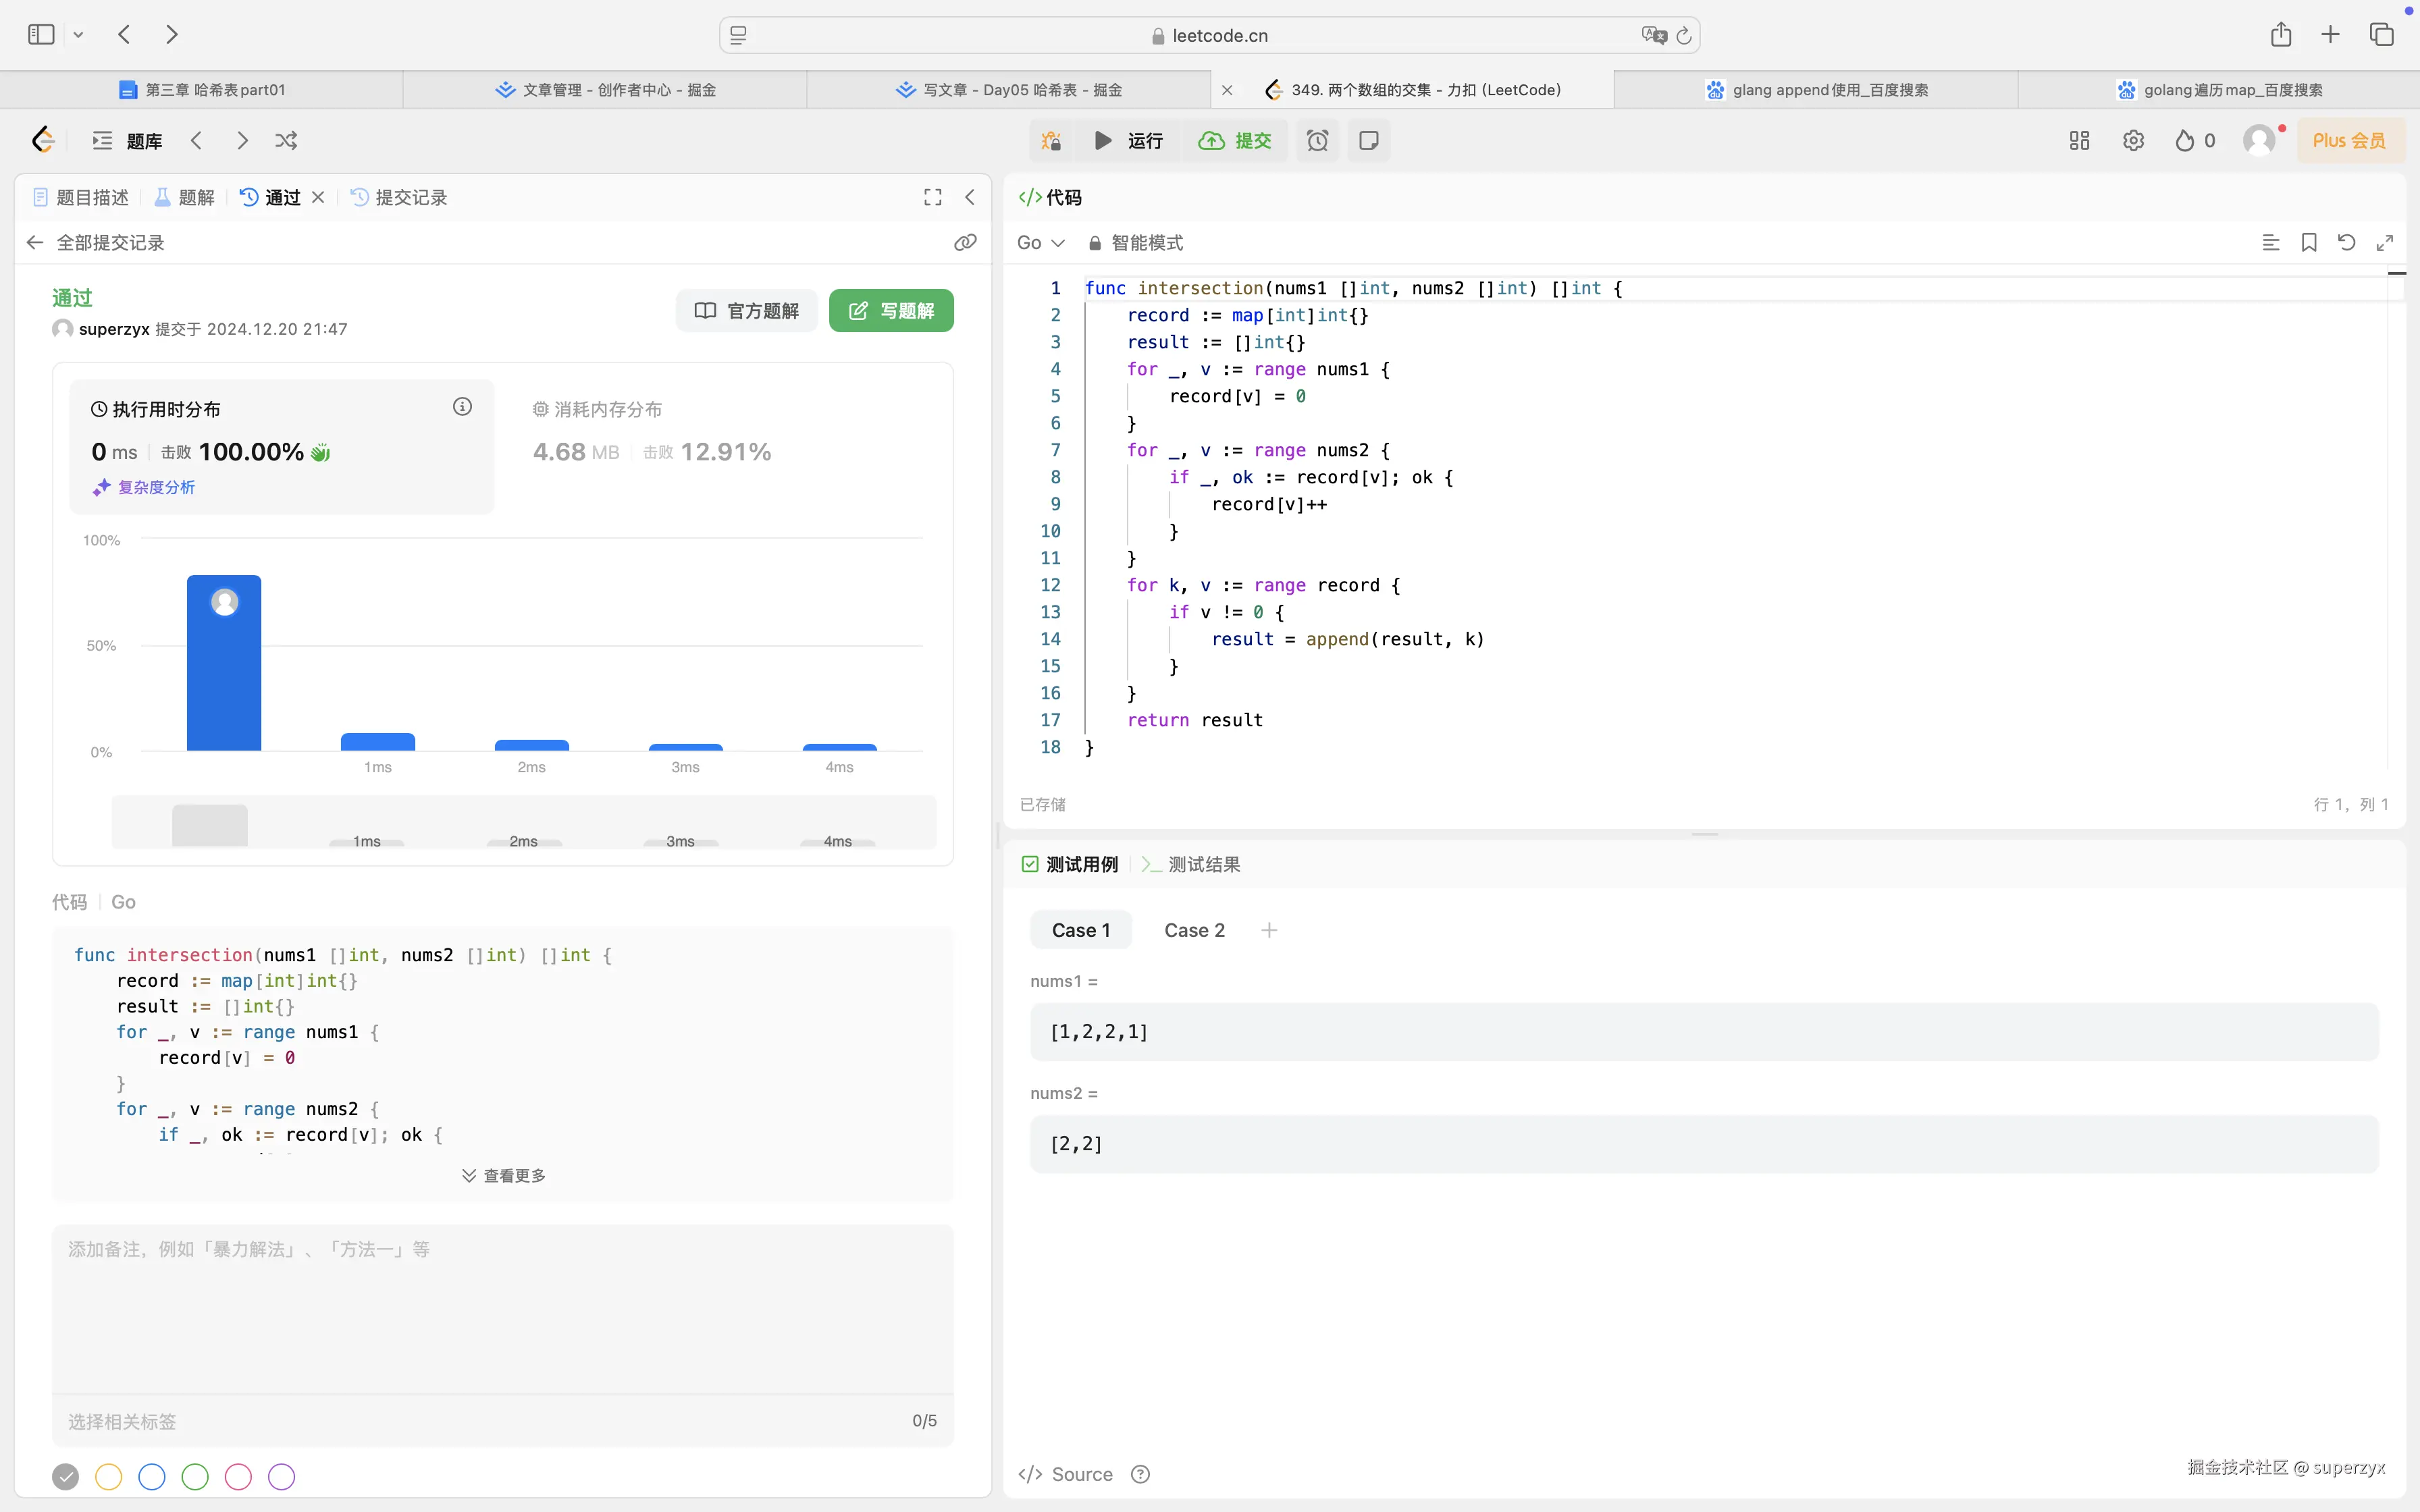Open 复杂度分析 complexity analysis
The image size is (2420, 1512).
point(144,487)
